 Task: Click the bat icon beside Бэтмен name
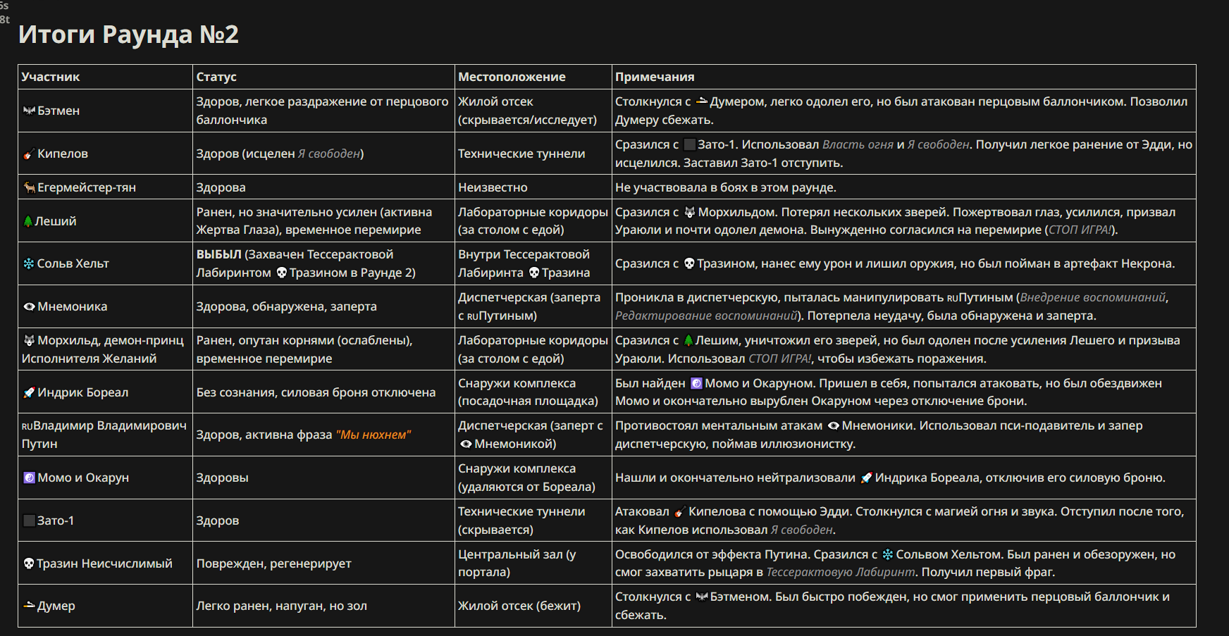pyautogui.click(x=29, y=111)
